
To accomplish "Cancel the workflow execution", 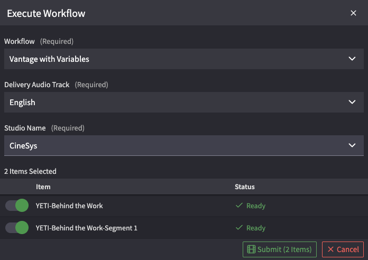I will tap(343, 249).
